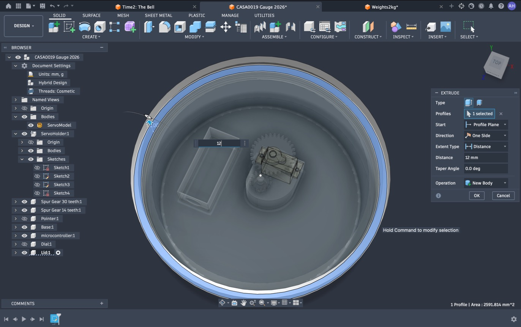
Task: Switch to the SURFACE tab
Action: 92,15
